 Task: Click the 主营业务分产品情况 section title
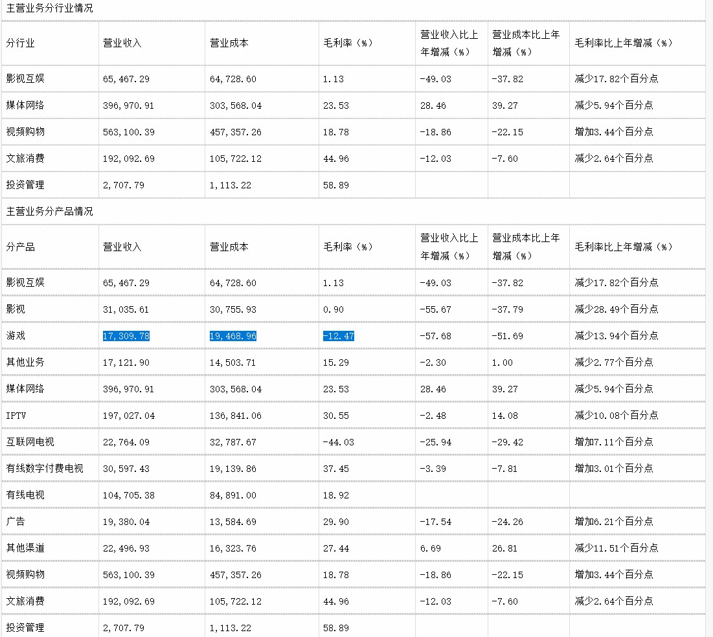(x=50, y=212)
